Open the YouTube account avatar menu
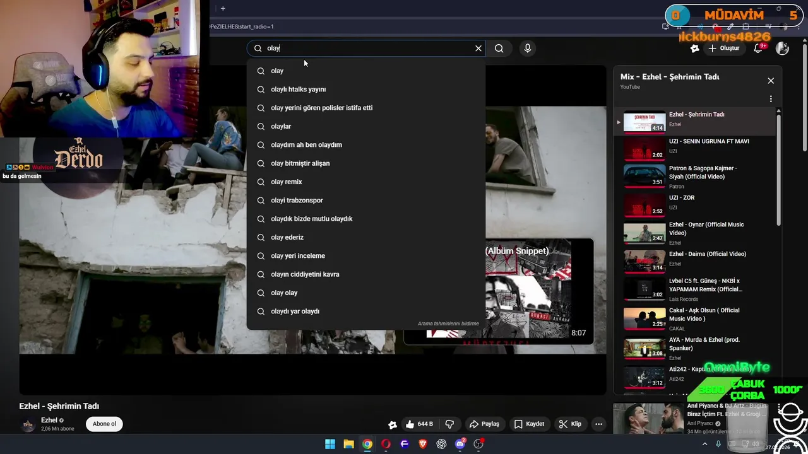 pyautogui.click(x=782, y=48)
